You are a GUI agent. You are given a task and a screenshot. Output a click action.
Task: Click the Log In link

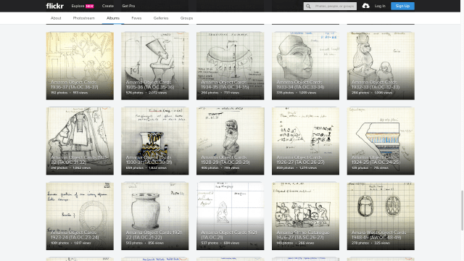(x=380, y=6)
